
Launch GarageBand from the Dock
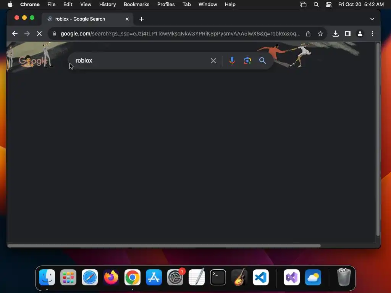[x=239, y=277]
